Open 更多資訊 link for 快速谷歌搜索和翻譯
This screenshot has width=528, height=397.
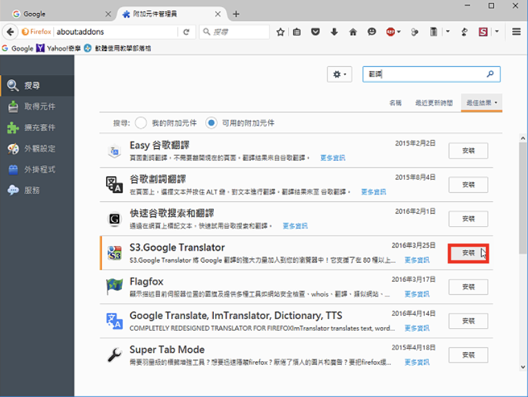295,225
